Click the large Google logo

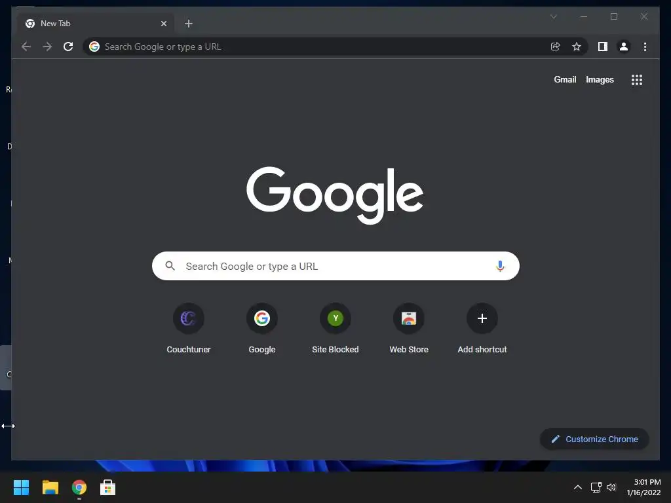tap(335, 195)
